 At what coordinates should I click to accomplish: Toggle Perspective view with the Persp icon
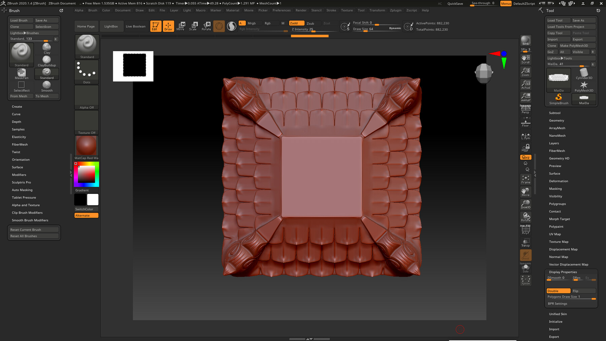pyautogui.click(x=525, y=109)
